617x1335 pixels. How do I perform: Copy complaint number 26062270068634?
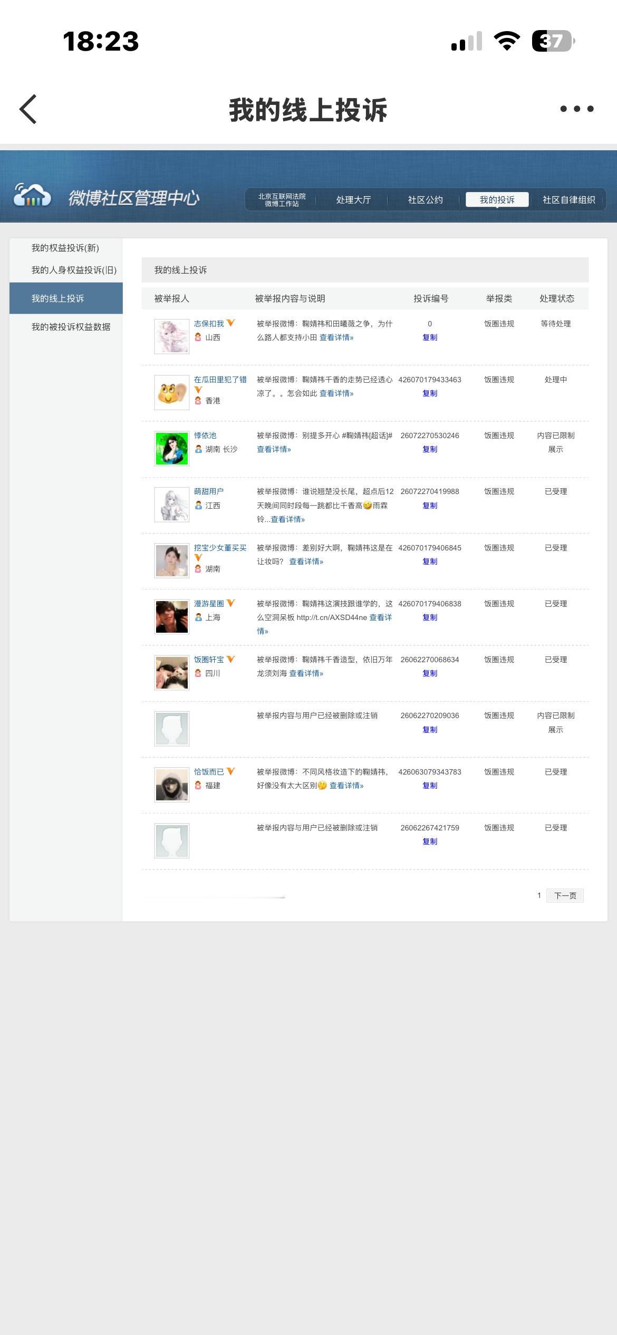point(430,673)
